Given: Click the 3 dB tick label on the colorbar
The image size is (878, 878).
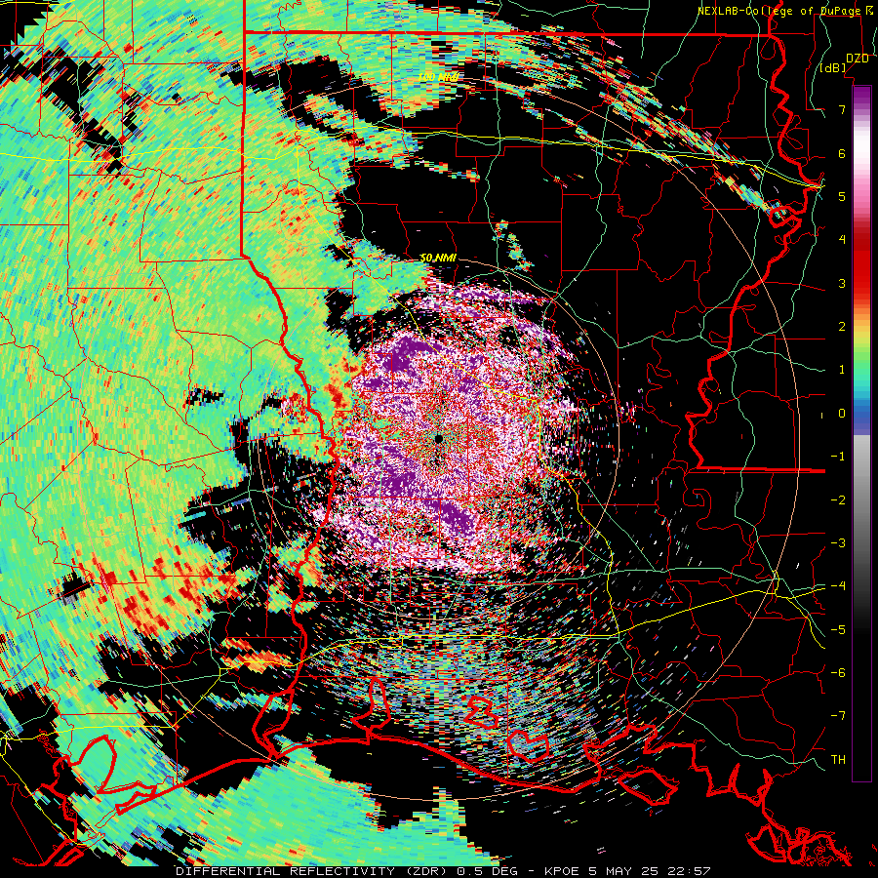Looking at the screenshot, I should pos(842,283).
